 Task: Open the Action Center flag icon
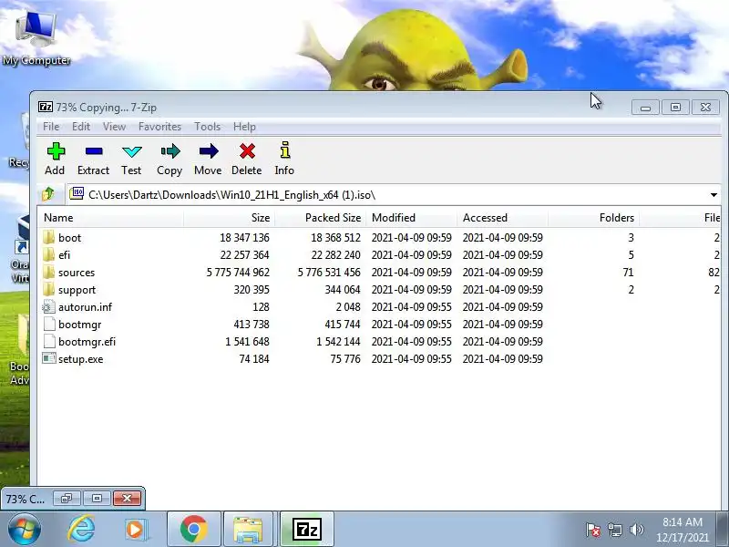click(x=593, y=530)
